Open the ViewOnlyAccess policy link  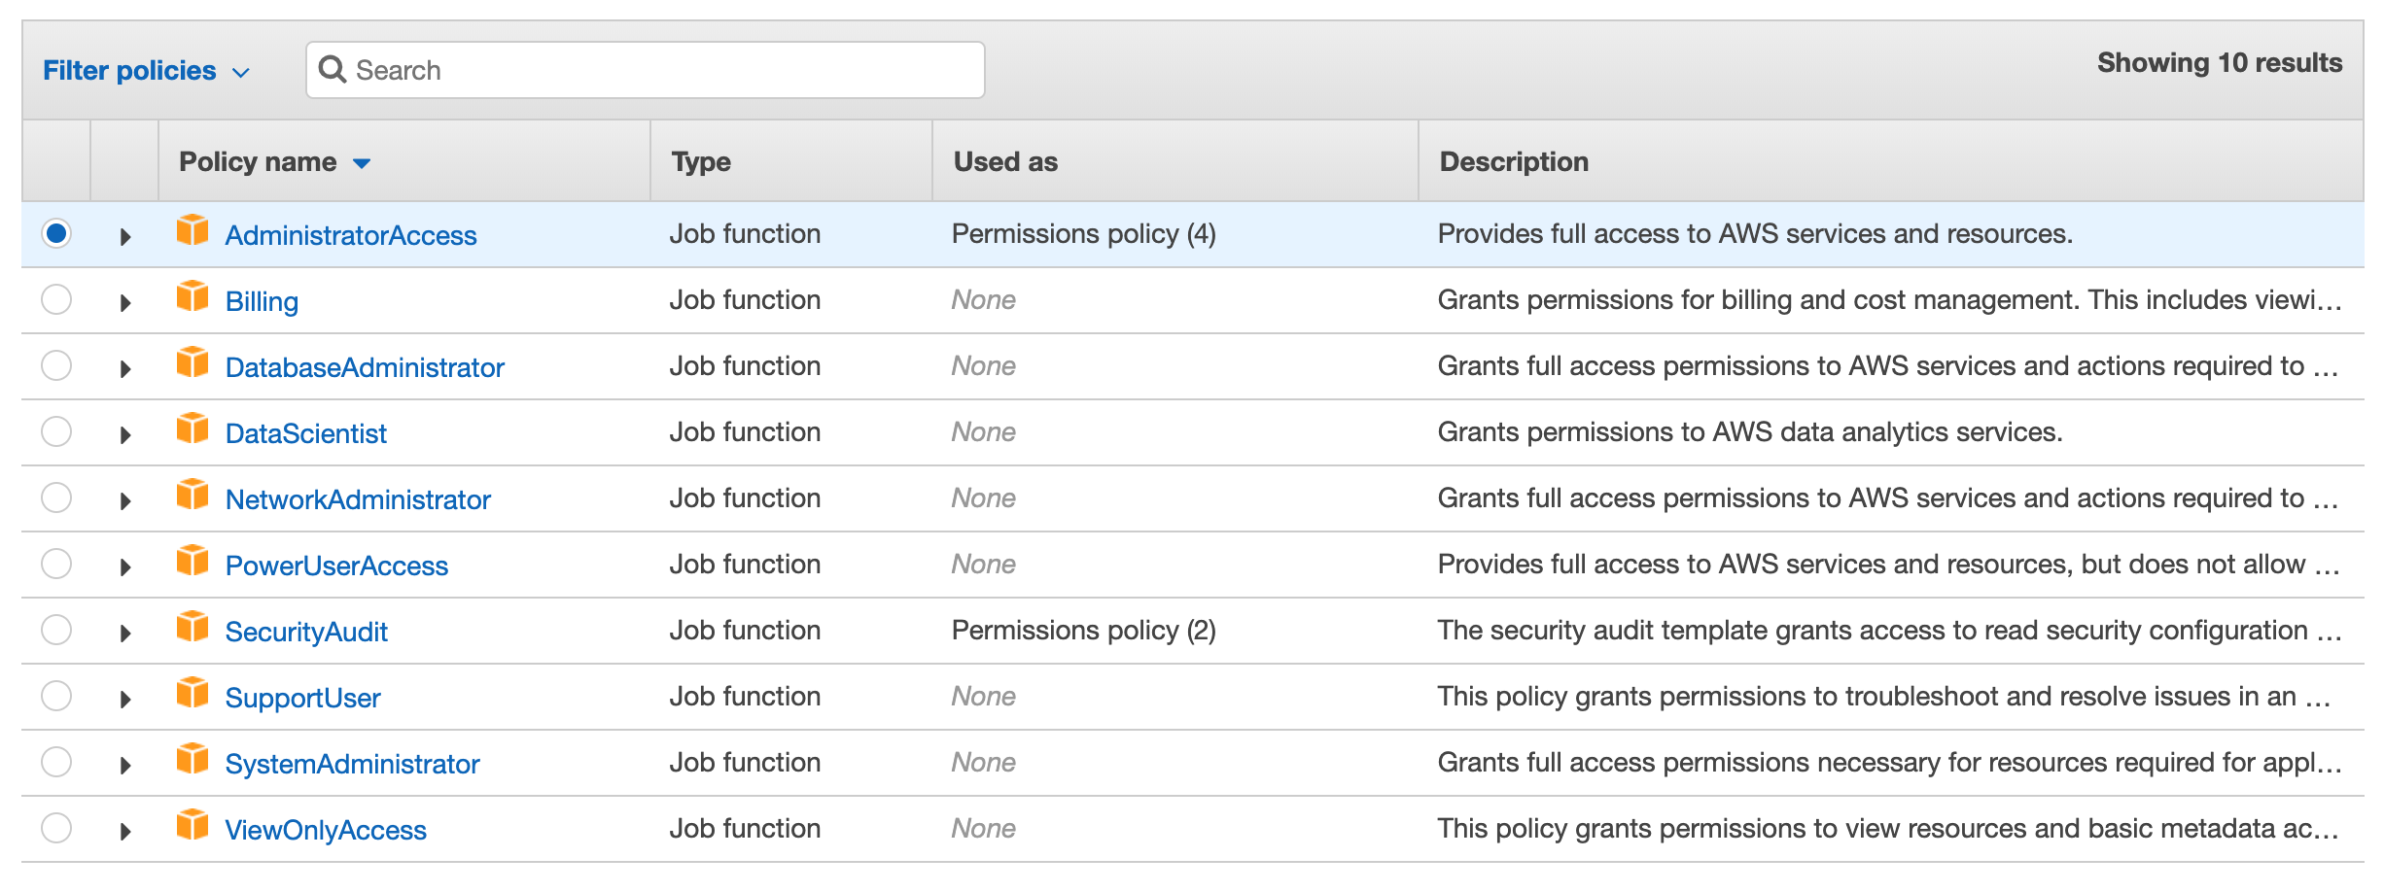click(326, 830)
